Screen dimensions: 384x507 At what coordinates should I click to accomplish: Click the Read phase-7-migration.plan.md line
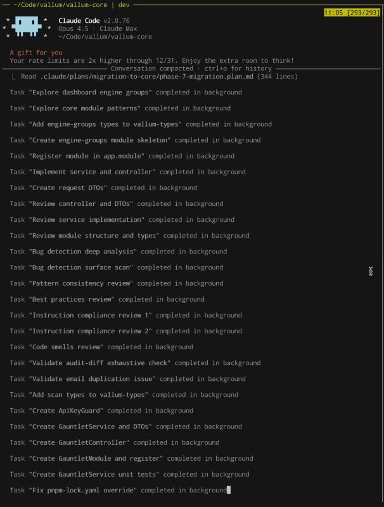pos(159,76)
